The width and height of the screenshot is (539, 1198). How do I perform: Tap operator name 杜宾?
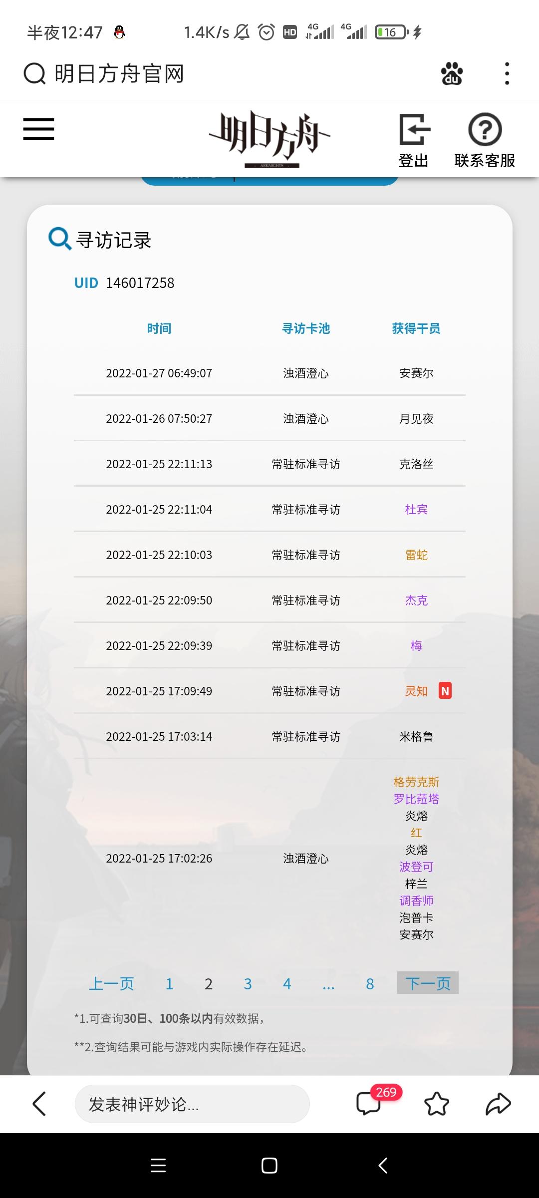click(x=416, y=510)
